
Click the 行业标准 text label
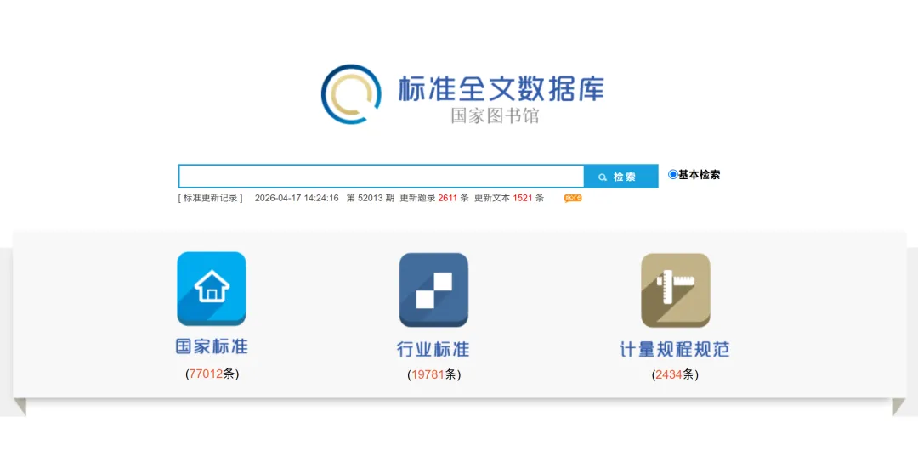point(433,349)
